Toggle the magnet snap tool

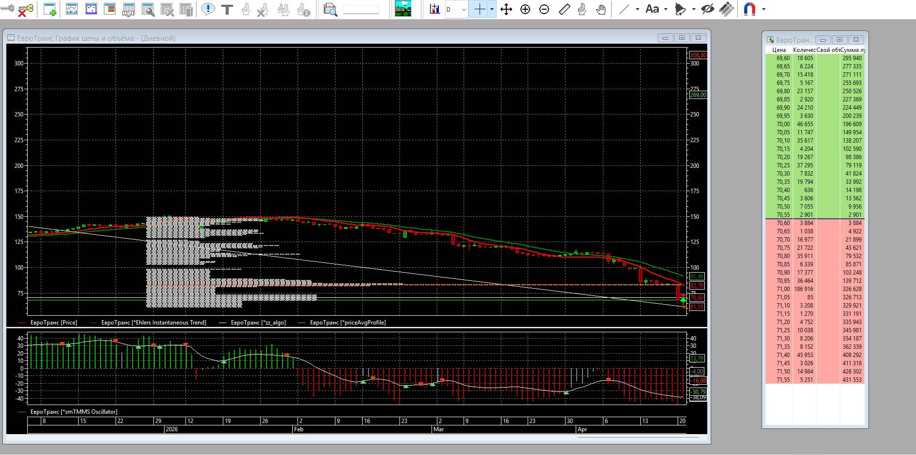749,9
